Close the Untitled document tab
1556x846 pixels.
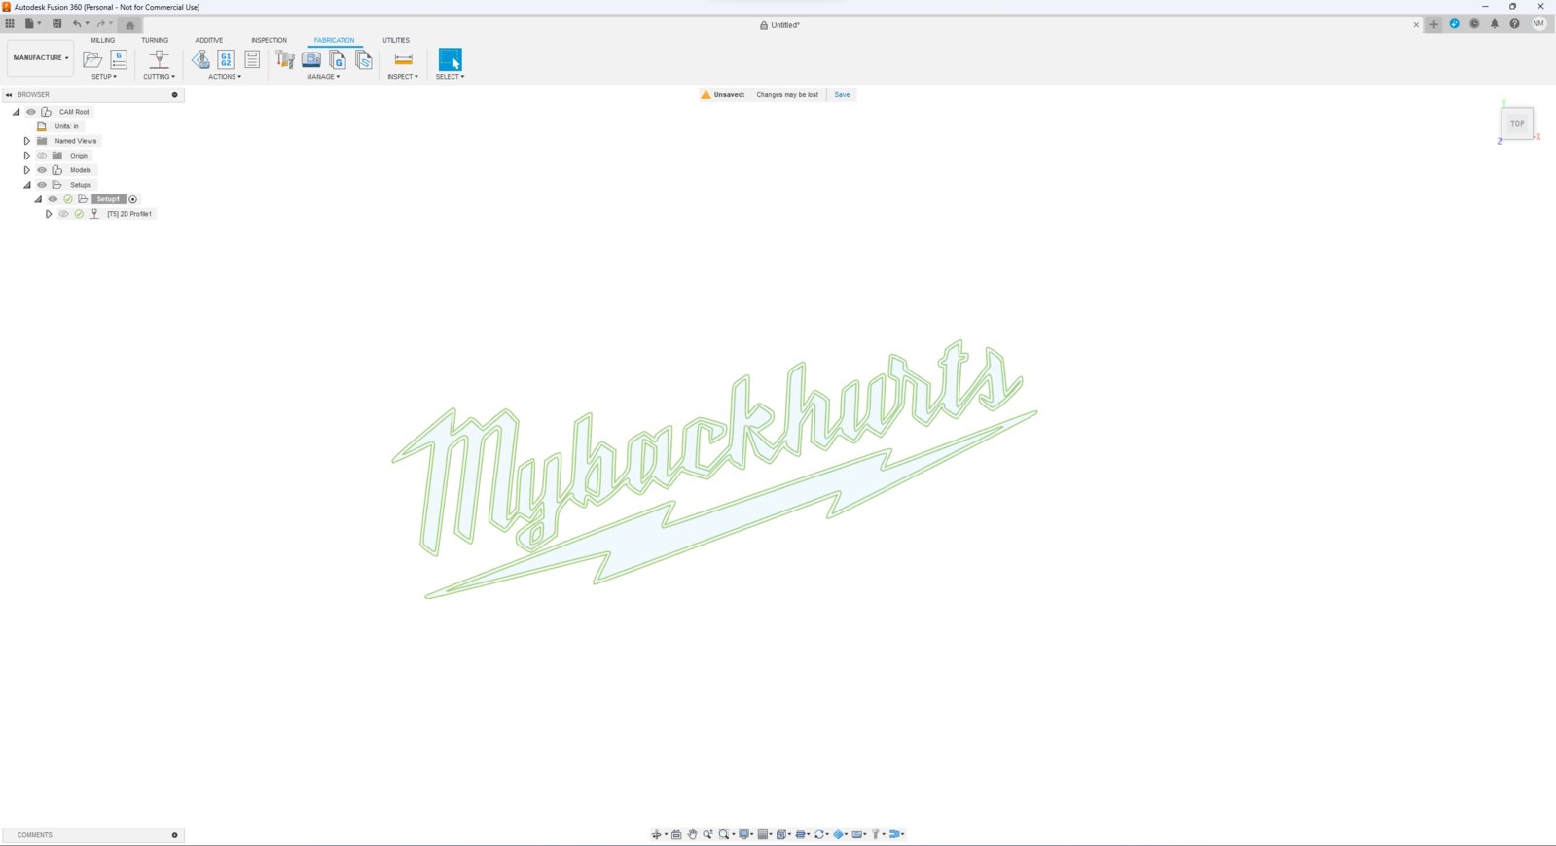coord(1416,25)
